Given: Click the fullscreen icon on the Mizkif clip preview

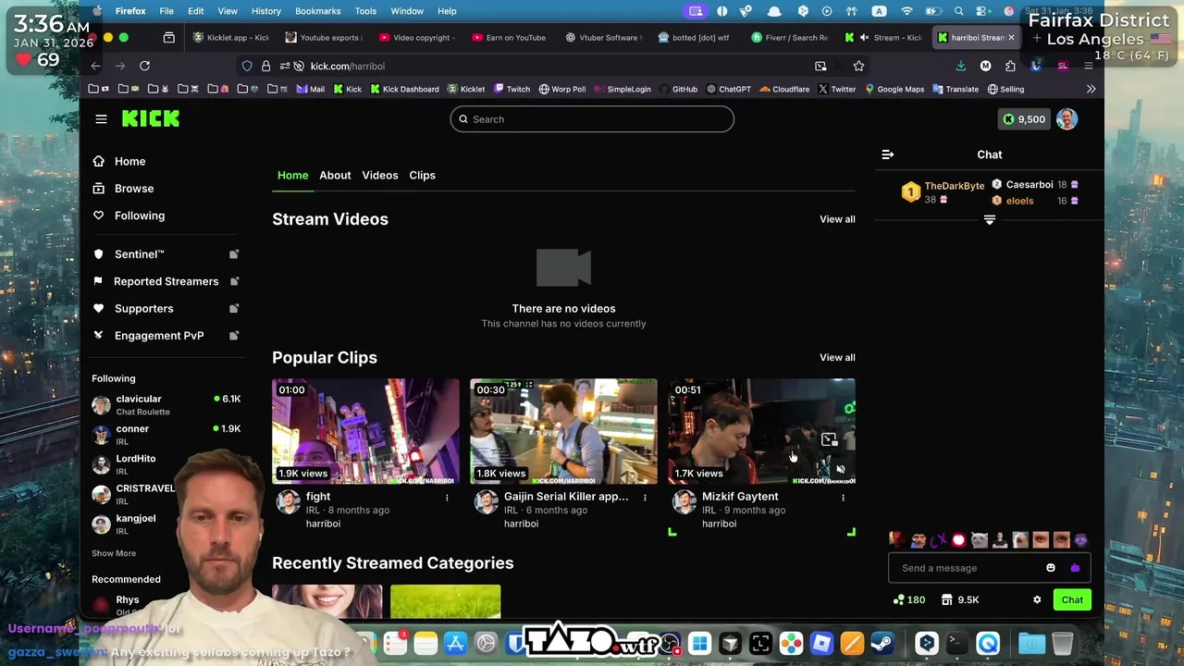Looking at the screenshot, I should coord(829,439).
